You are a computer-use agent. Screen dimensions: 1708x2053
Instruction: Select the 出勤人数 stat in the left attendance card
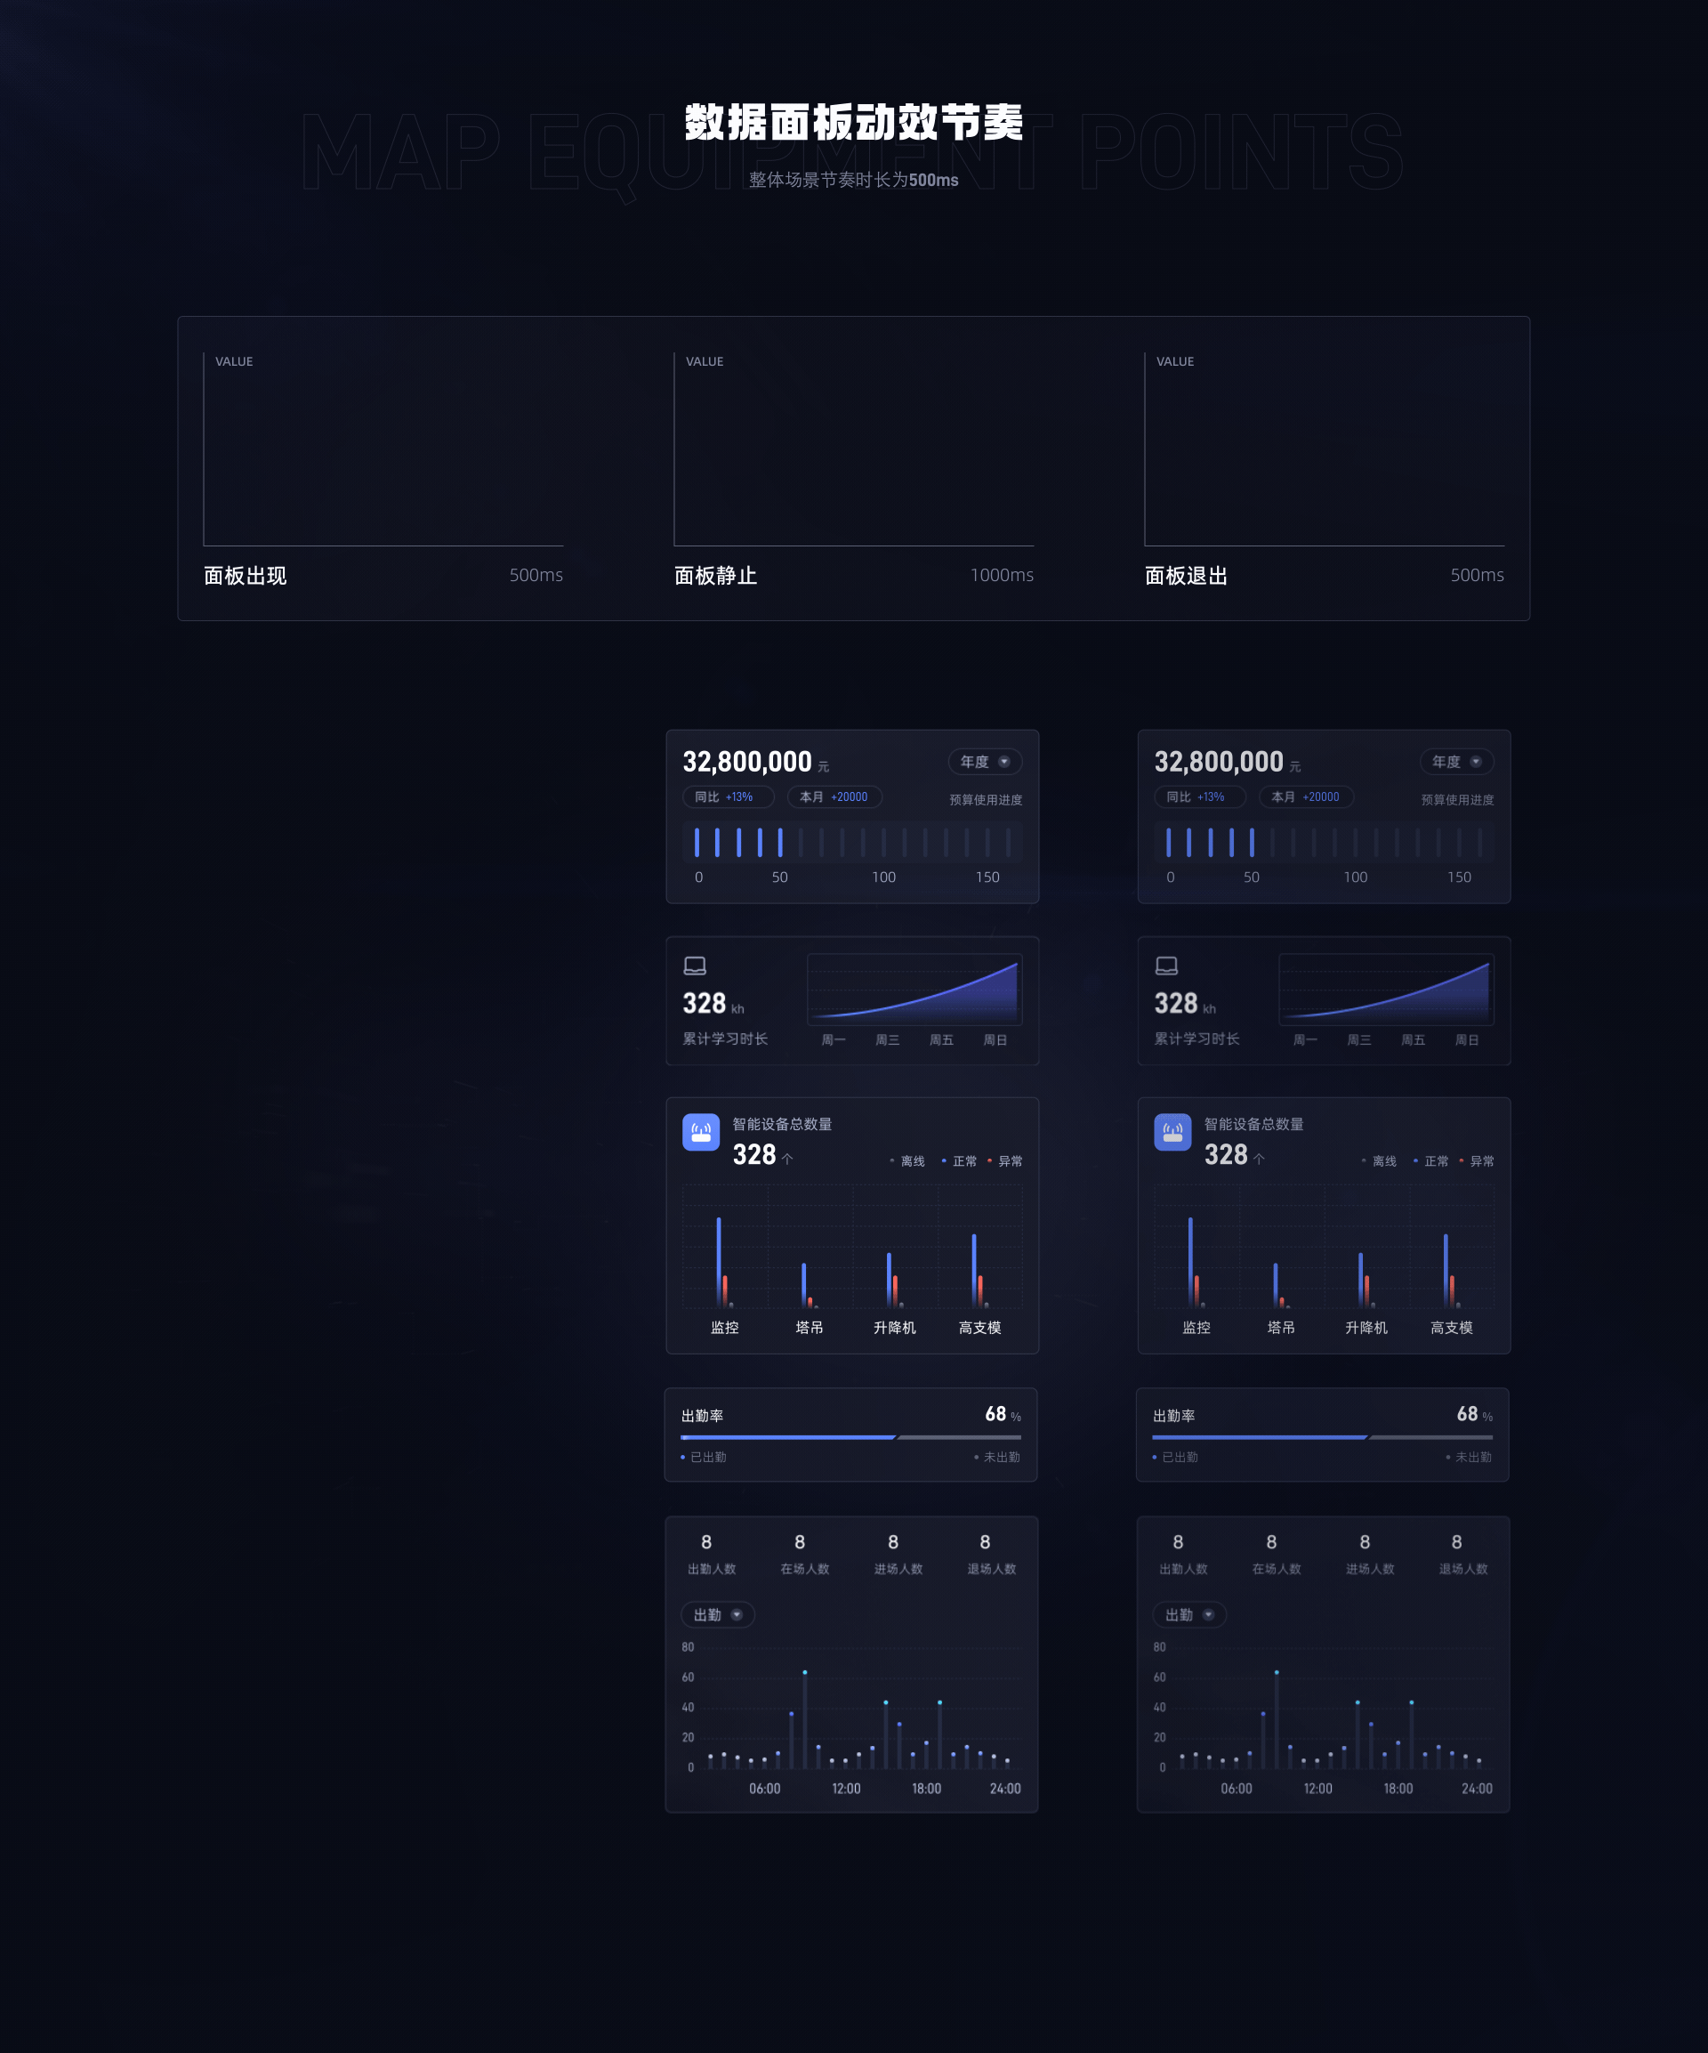(x=712, y=1555)
